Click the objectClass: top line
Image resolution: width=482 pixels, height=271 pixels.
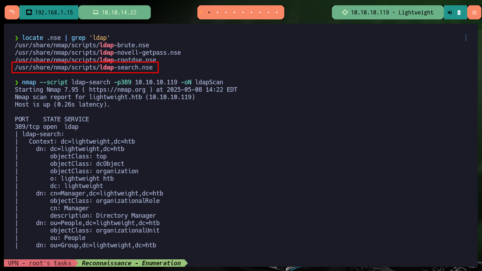point(78,156)
